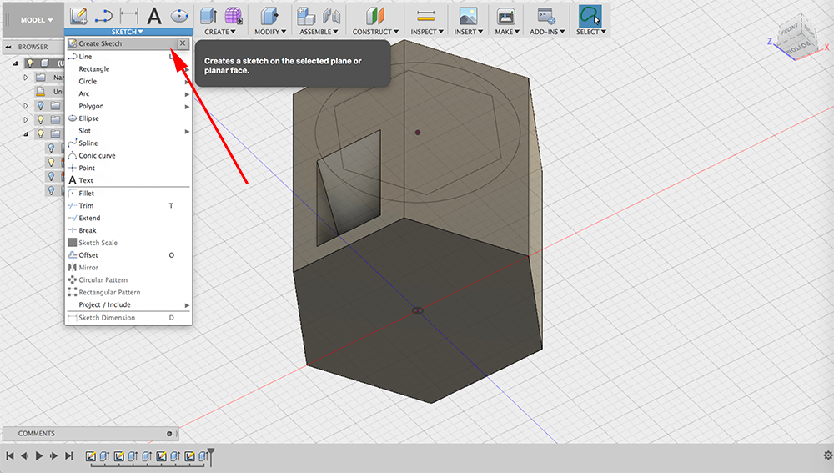
Task: Click the X button on Create Sketch row
Action: coord(183,43)
